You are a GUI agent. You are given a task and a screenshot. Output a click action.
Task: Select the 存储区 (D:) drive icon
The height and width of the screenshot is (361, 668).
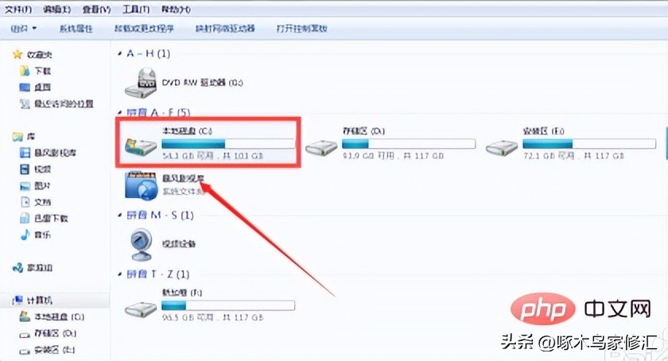click(x=321, y=147)
